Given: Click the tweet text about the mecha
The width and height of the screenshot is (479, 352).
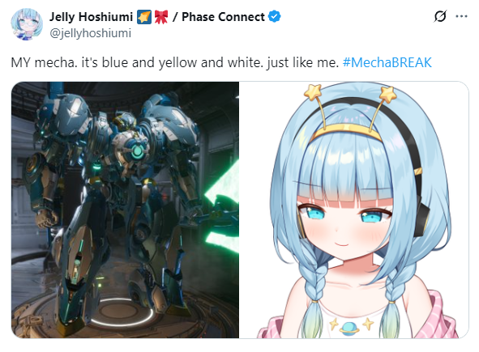Looking at the screenshot, I should click(x=175, y=62).
